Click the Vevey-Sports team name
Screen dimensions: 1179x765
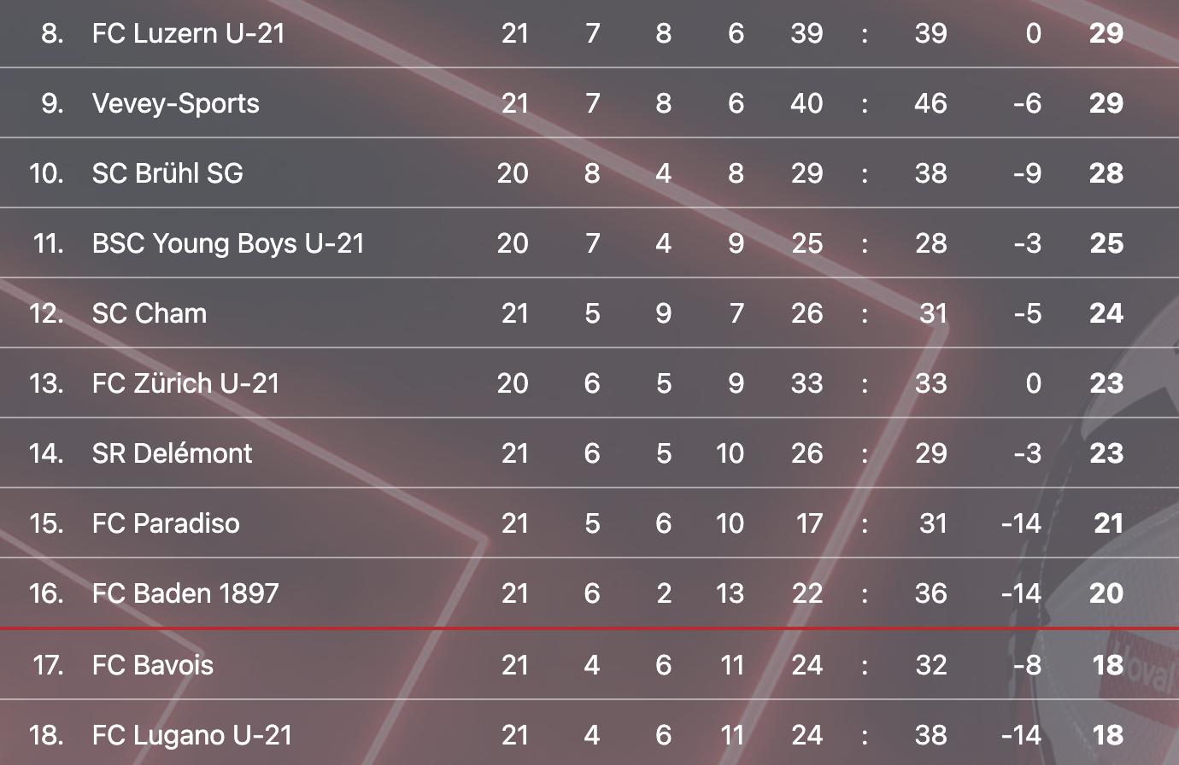click(x=175, y=103)
